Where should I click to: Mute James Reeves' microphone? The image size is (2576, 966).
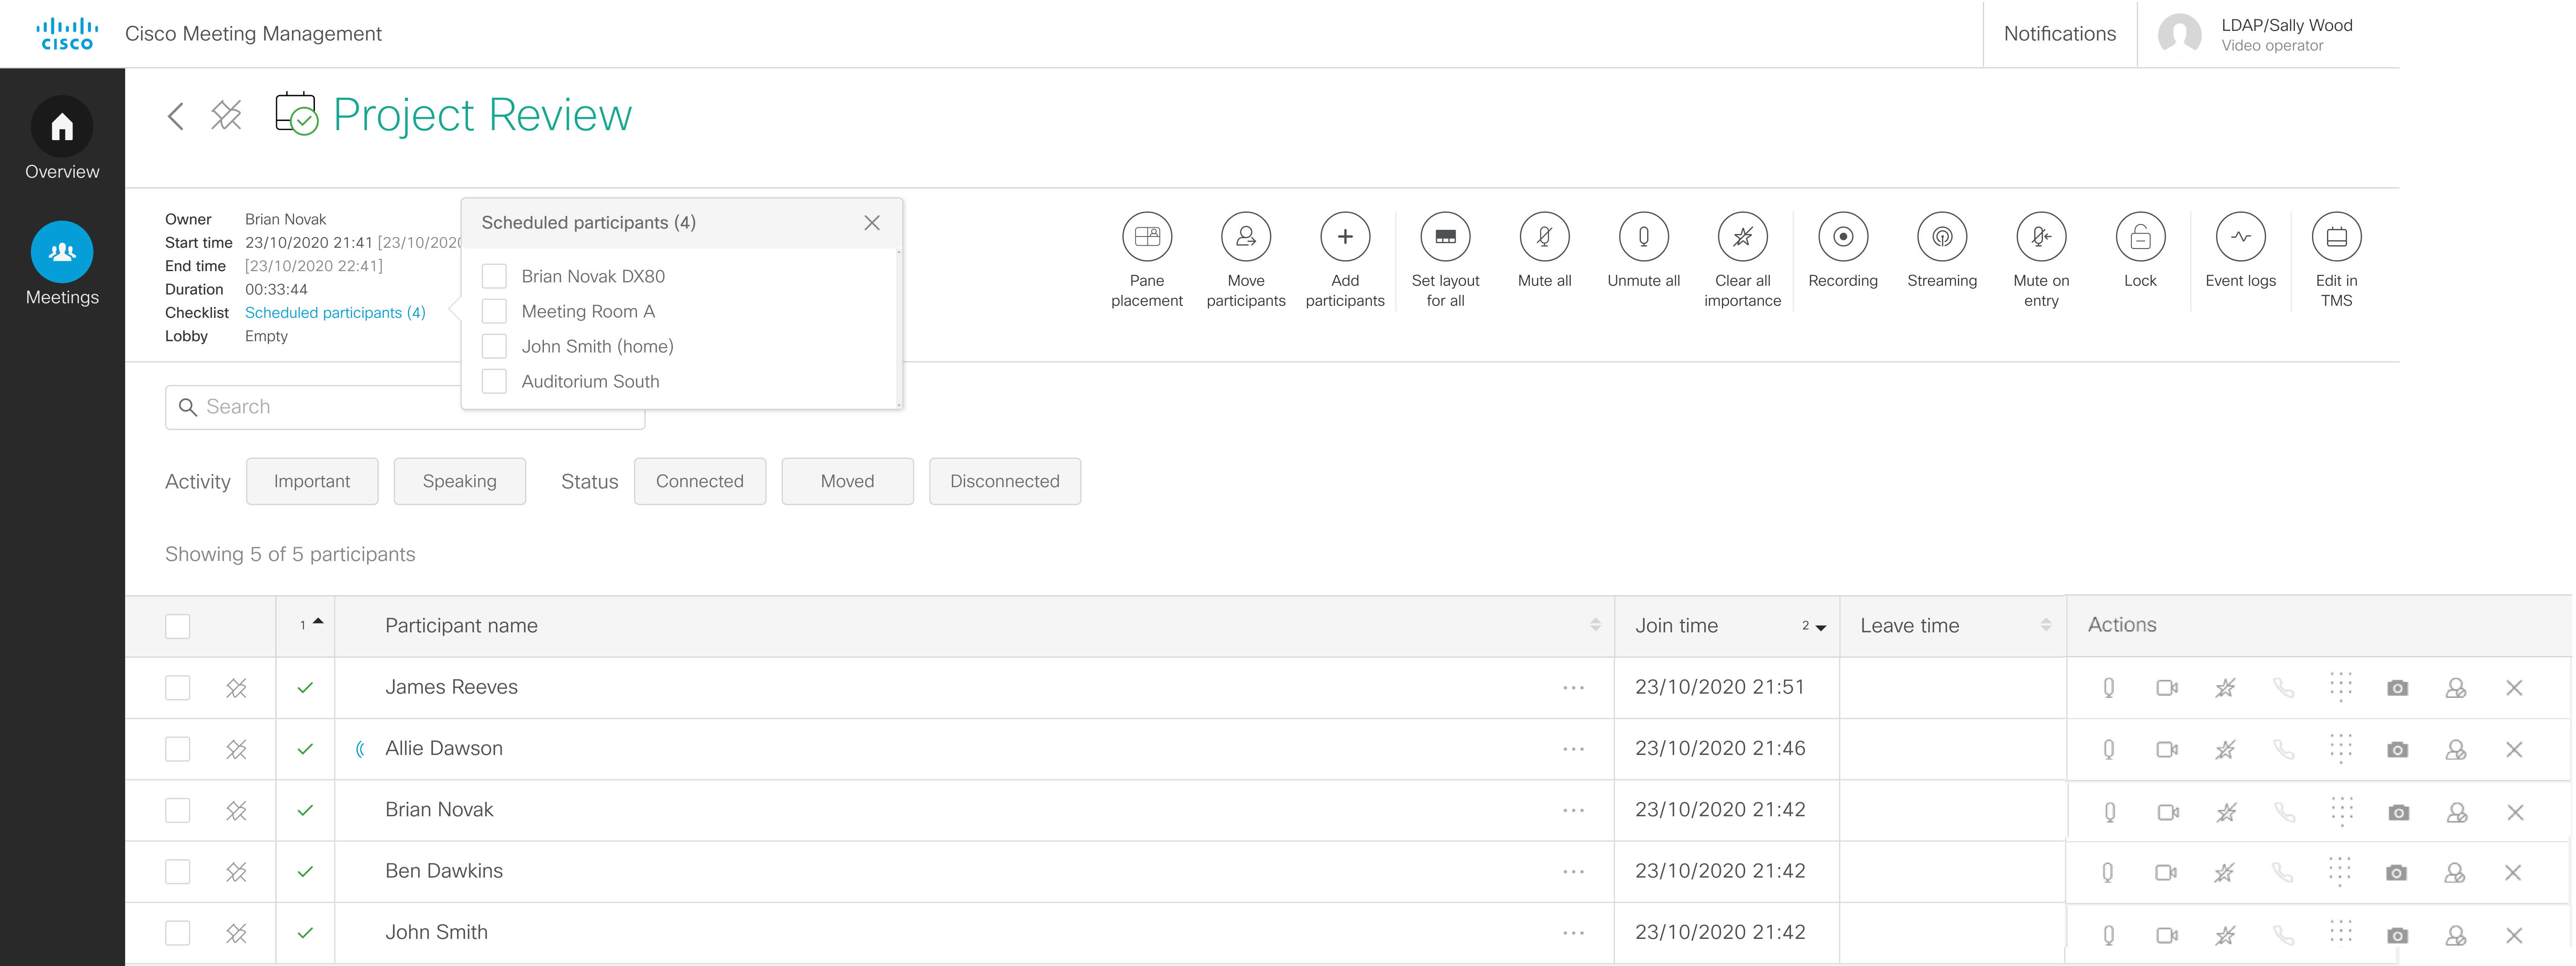click(2108, 688)
